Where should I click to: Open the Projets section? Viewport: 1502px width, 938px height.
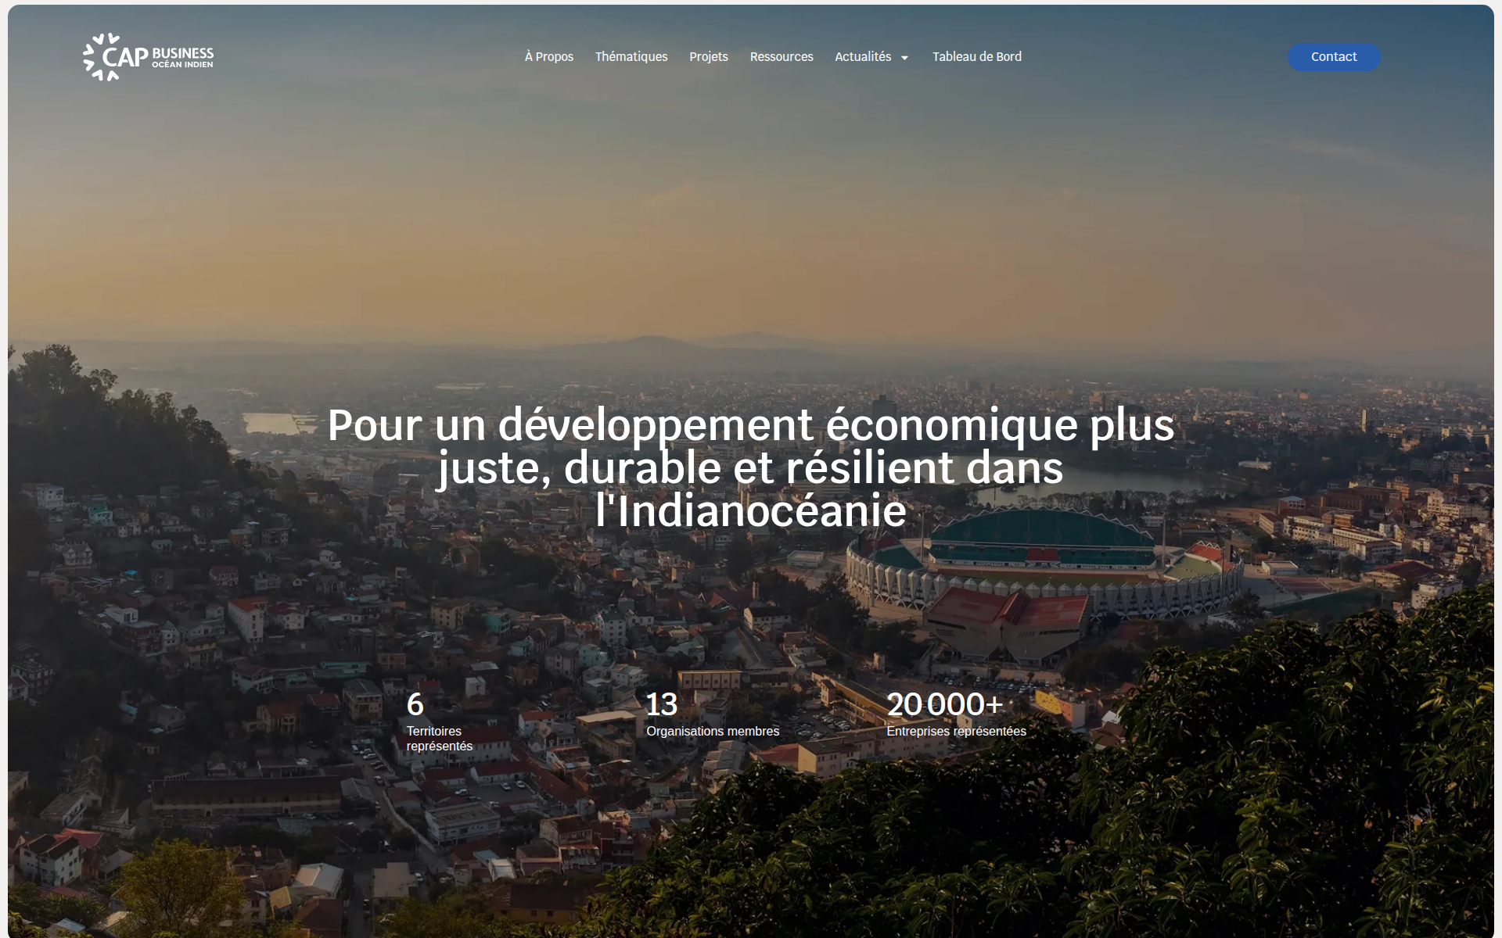709,57
